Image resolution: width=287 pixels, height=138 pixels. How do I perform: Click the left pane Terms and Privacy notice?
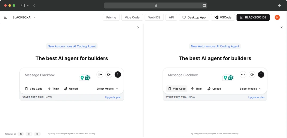point(71,133)
